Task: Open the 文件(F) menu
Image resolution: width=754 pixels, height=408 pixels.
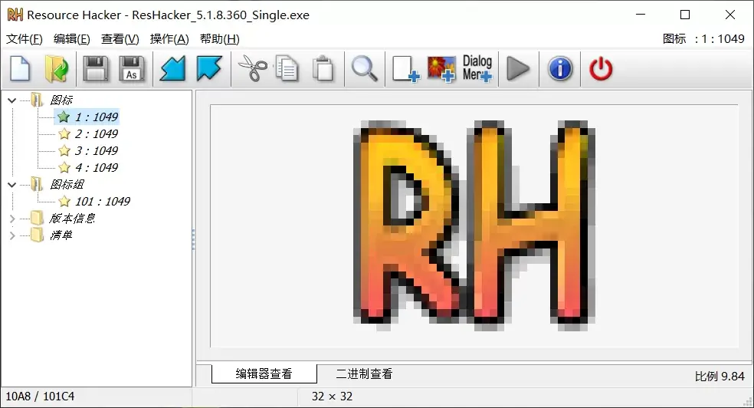Action: [24, 39]
